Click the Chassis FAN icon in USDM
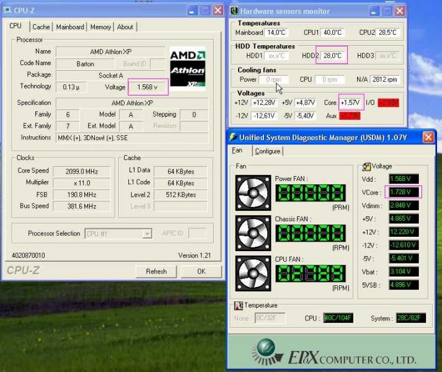Screen dimensions: 442x372 pos(253,233)
